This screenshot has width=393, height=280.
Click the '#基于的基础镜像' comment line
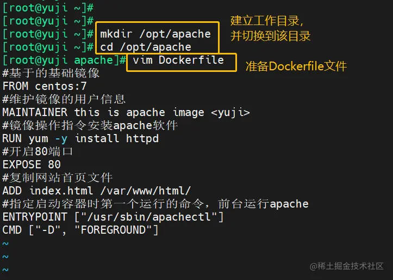[x=51, y=73]
